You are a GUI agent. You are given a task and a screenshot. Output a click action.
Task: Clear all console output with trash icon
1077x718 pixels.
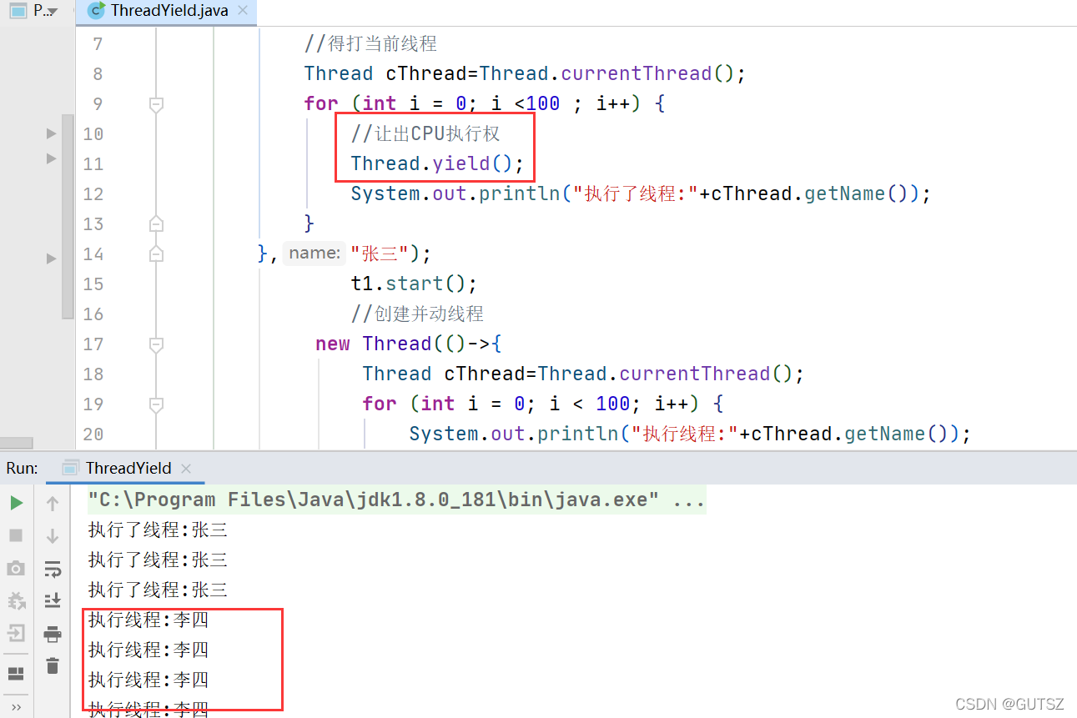[53, 665]
